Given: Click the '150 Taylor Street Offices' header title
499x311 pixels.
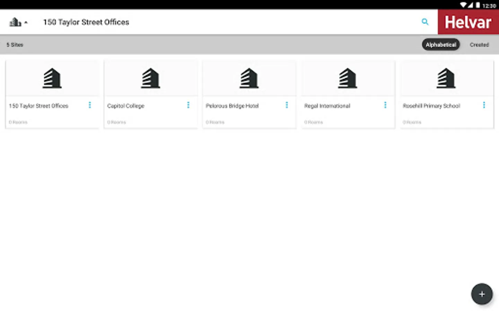Looking at the screenshot, I should [86, 22].
